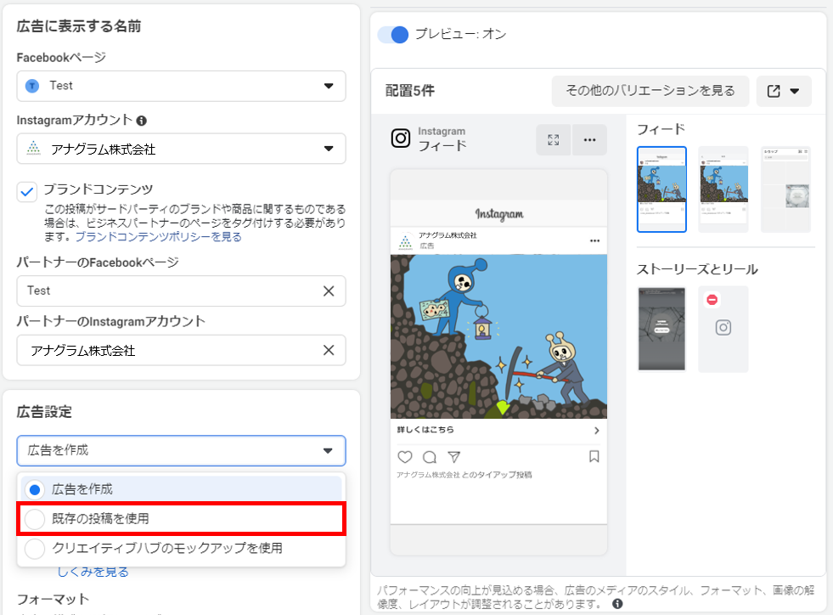Viewport: 833px width, 615px height.
Task: Open the Instagramアカウント dropdown
Action: pyautogui.click(x=181, y=149)
